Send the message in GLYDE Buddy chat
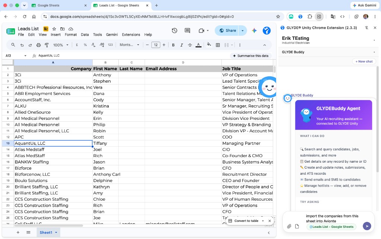 [367, 226]
